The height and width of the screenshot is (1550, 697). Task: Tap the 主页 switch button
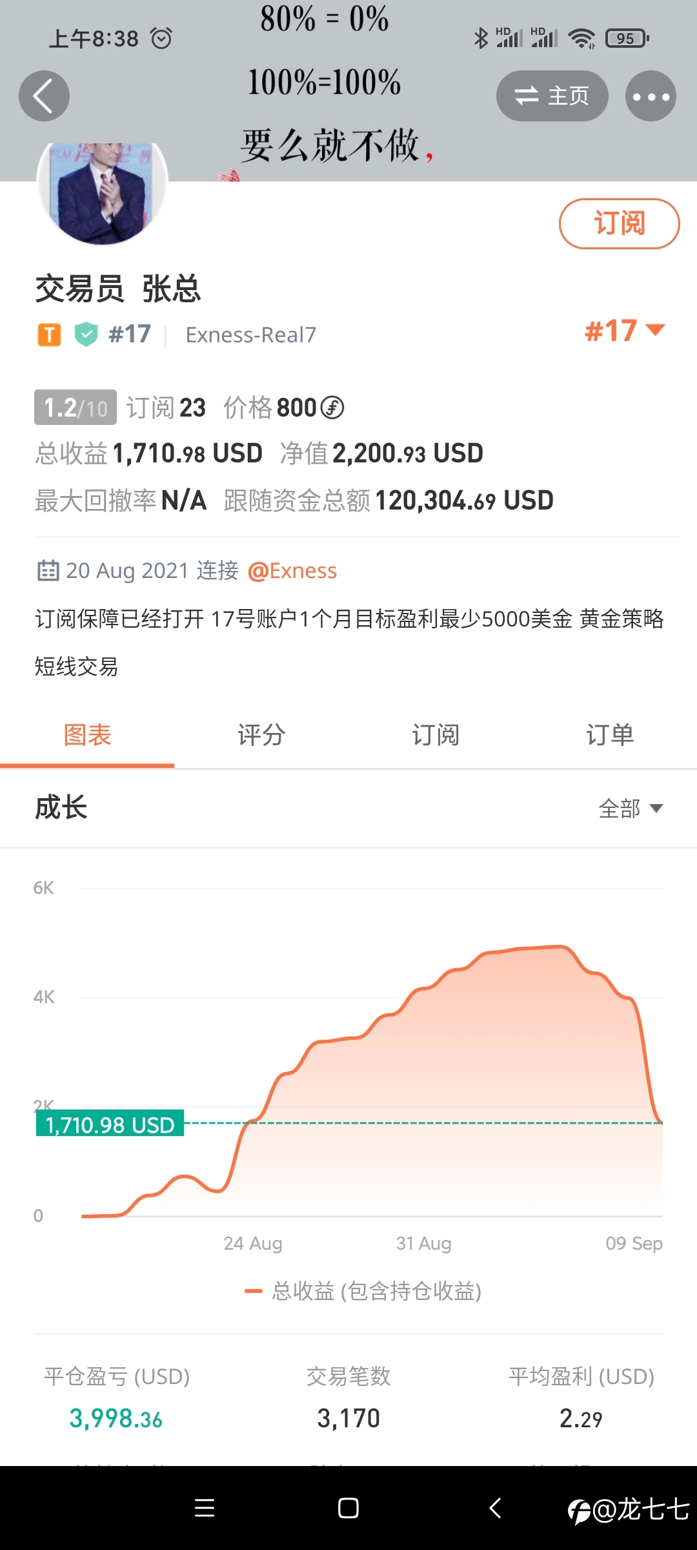552,96
